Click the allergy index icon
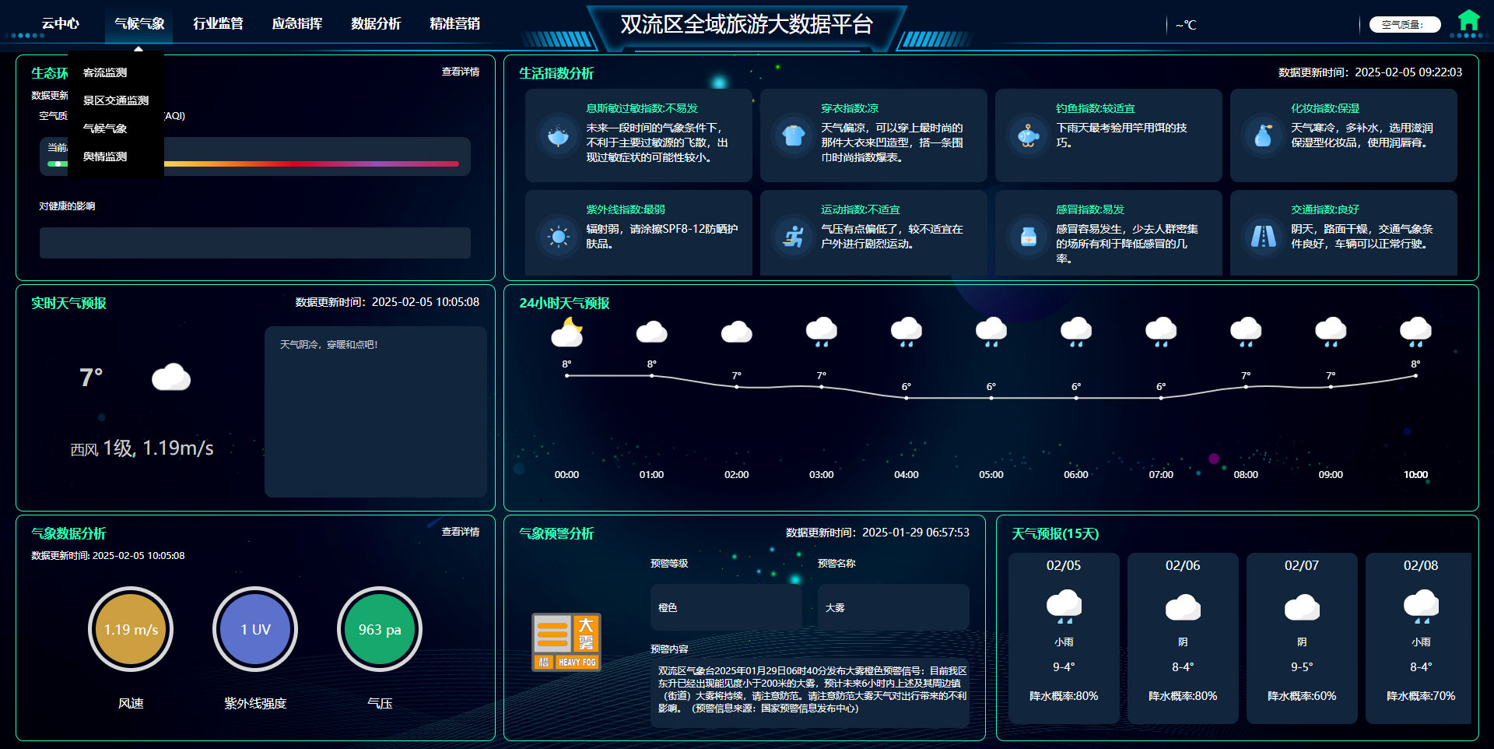Image resolution: width=1494 pixels, height=749 pixels. 558,135
